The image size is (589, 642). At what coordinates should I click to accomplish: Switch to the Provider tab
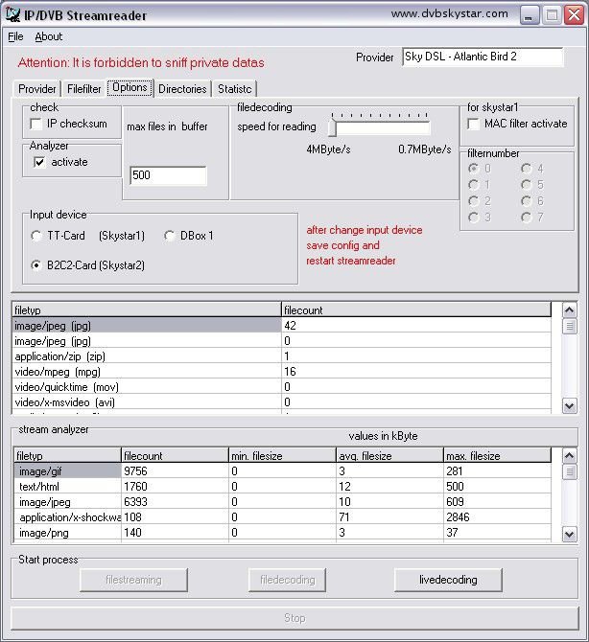click(36, 89)
